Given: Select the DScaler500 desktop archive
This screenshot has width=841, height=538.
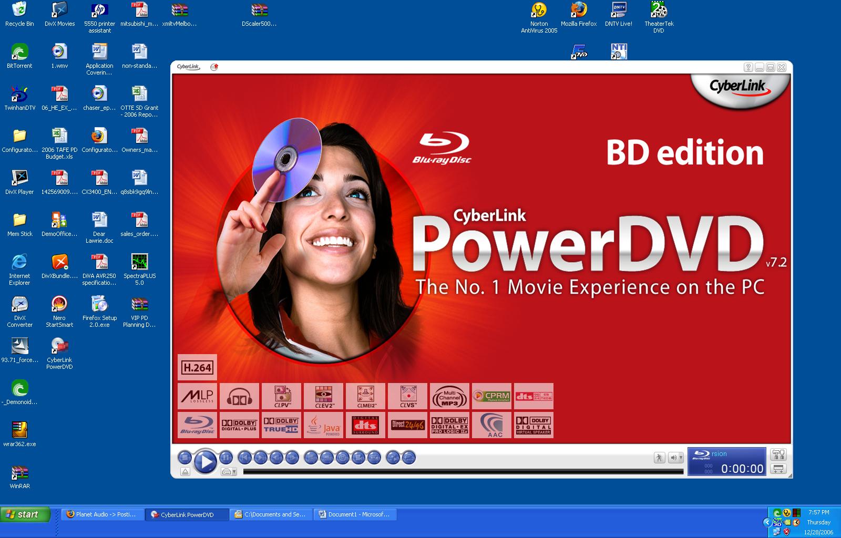Looking at the screenshot, I should (259, 14).
